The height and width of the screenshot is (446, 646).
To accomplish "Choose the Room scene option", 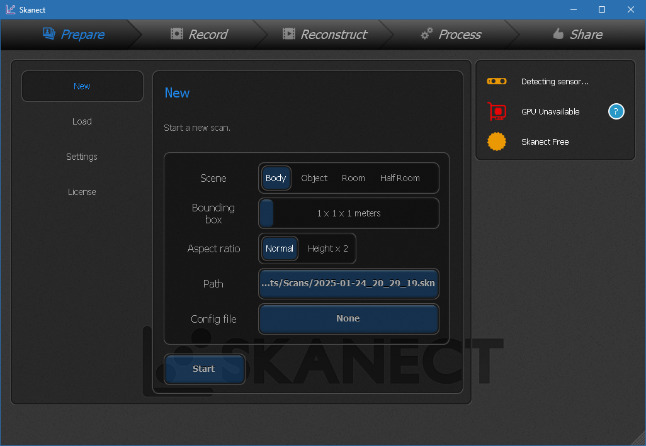I will (353, 178).
